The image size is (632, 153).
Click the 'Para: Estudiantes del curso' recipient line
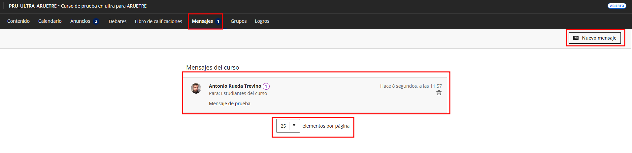238,93
